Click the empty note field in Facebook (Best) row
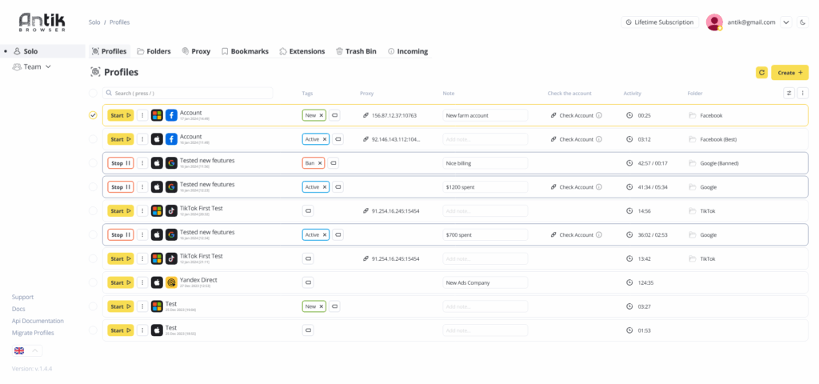 (x=485, y=139)
